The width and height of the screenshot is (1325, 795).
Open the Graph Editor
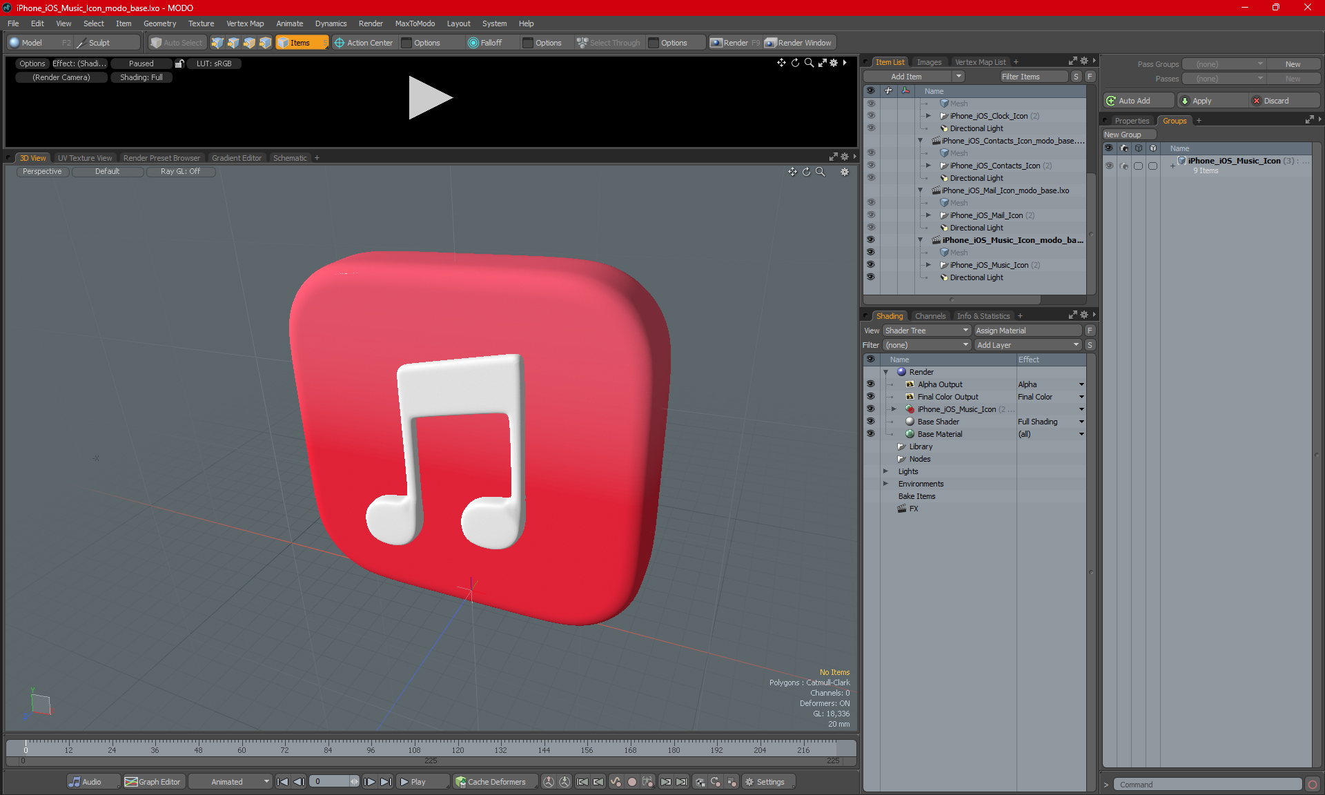[153, 782]
